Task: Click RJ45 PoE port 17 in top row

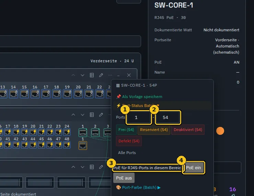Action: pos(46,94)
